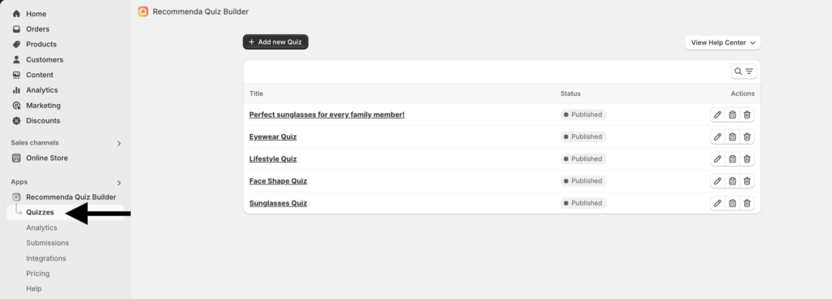Click the clipboard icon for Lifestyle Quiz
This screenshot has width=832, height=299.
pos(732,159)
